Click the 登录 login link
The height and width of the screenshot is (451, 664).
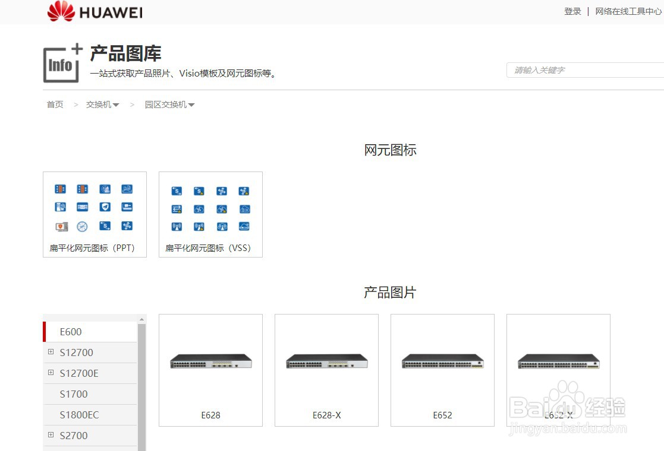click(x=572, y=11)
